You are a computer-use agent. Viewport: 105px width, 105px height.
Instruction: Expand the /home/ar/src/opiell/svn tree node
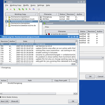[7, 17]
